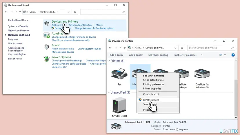Show more toolbar commands chevron

click(x=201, y=55)
